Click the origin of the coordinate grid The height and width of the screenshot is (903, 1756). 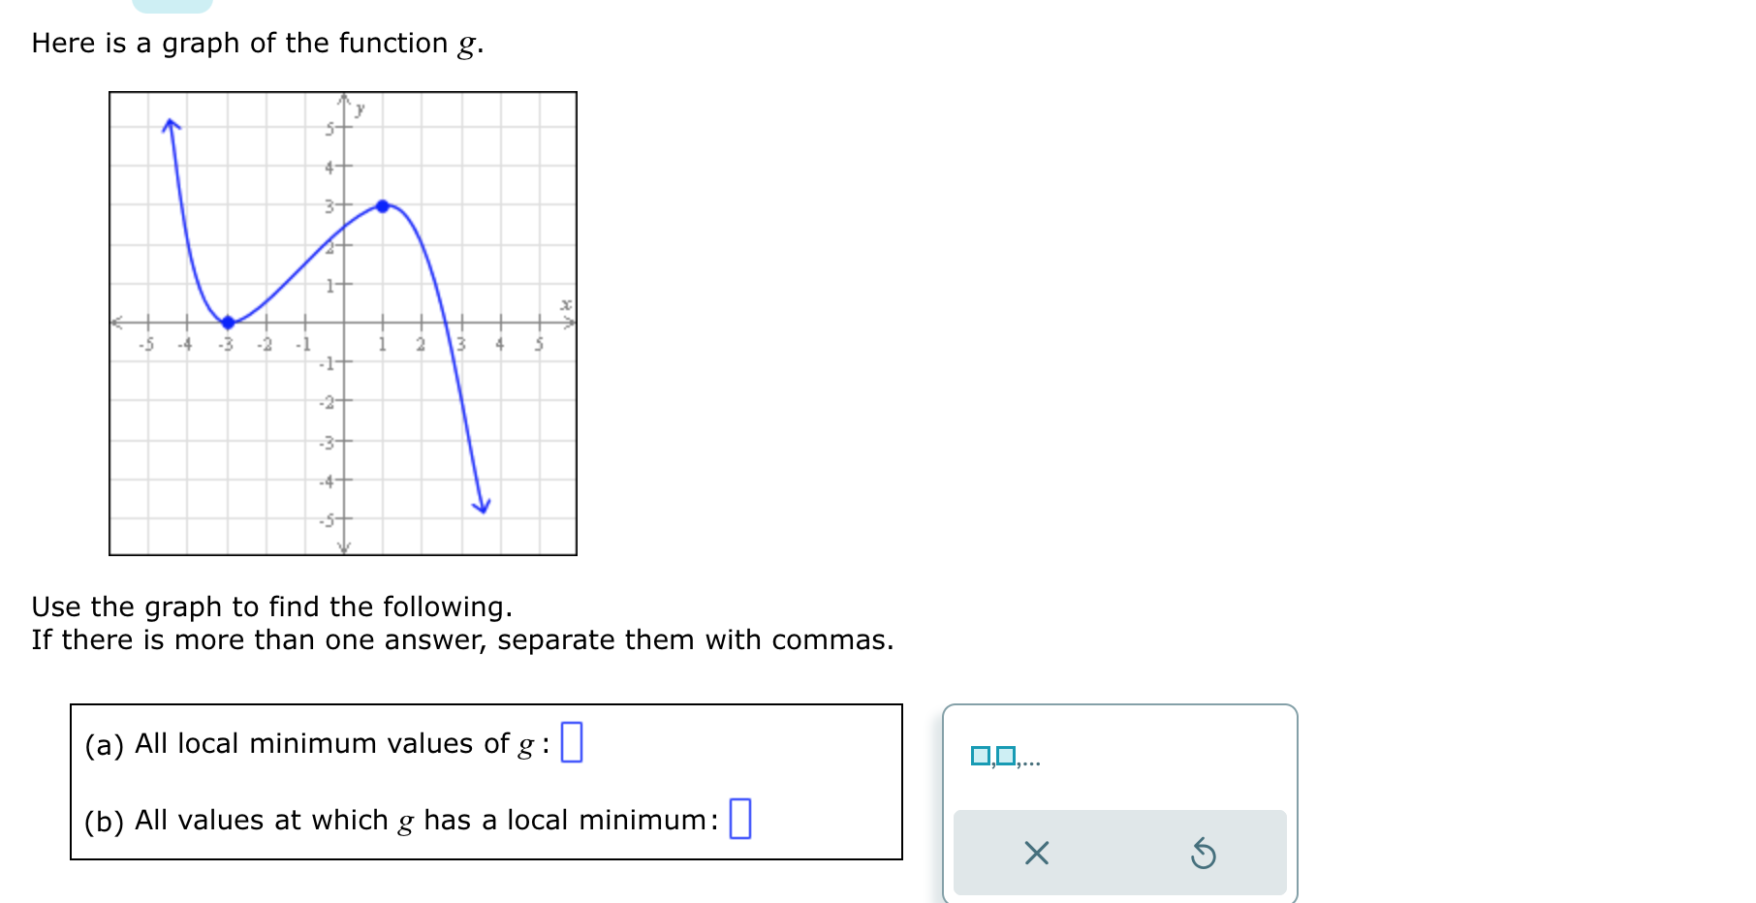(x=343, y=324)
